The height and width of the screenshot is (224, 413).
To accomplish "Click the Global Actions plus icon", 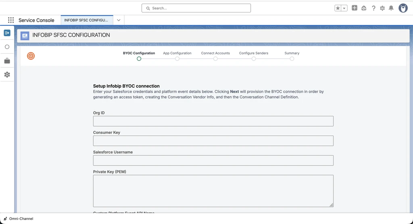I will (x=355, y=8).
